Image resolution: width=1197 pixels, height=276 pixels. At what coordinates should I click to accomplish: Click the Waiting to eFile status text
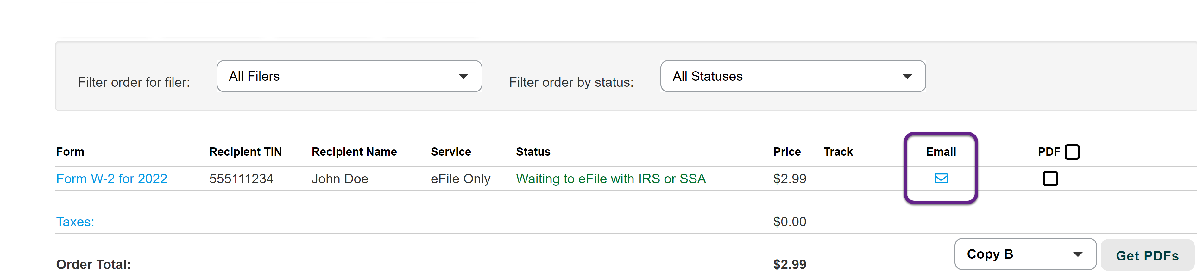611,179
